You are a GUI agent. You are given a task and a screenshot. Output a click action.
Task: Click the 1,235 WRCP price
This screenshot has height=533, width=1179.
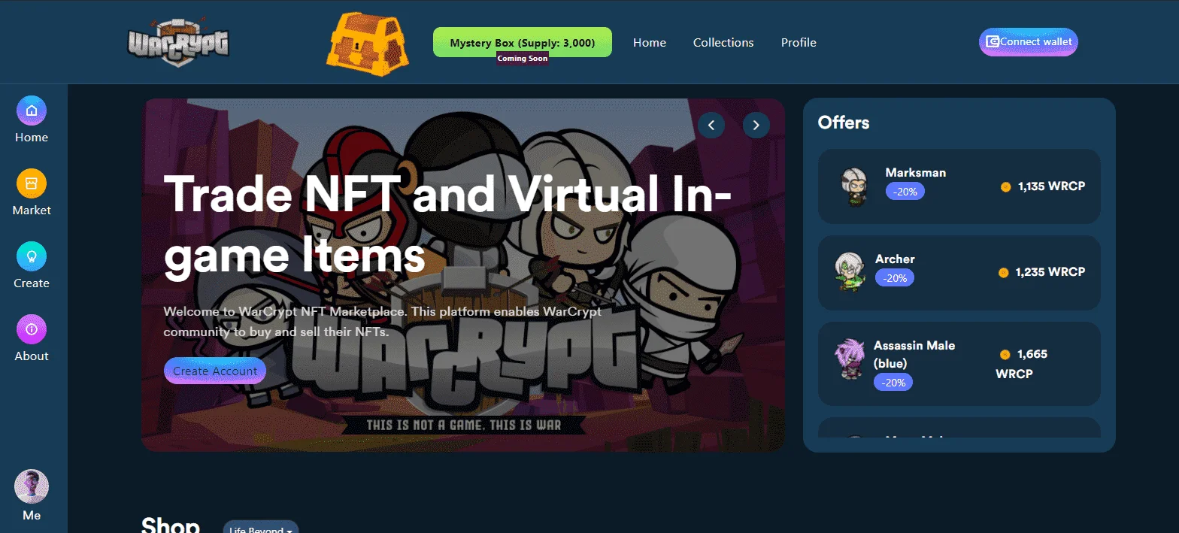[x=1050, y=272]
